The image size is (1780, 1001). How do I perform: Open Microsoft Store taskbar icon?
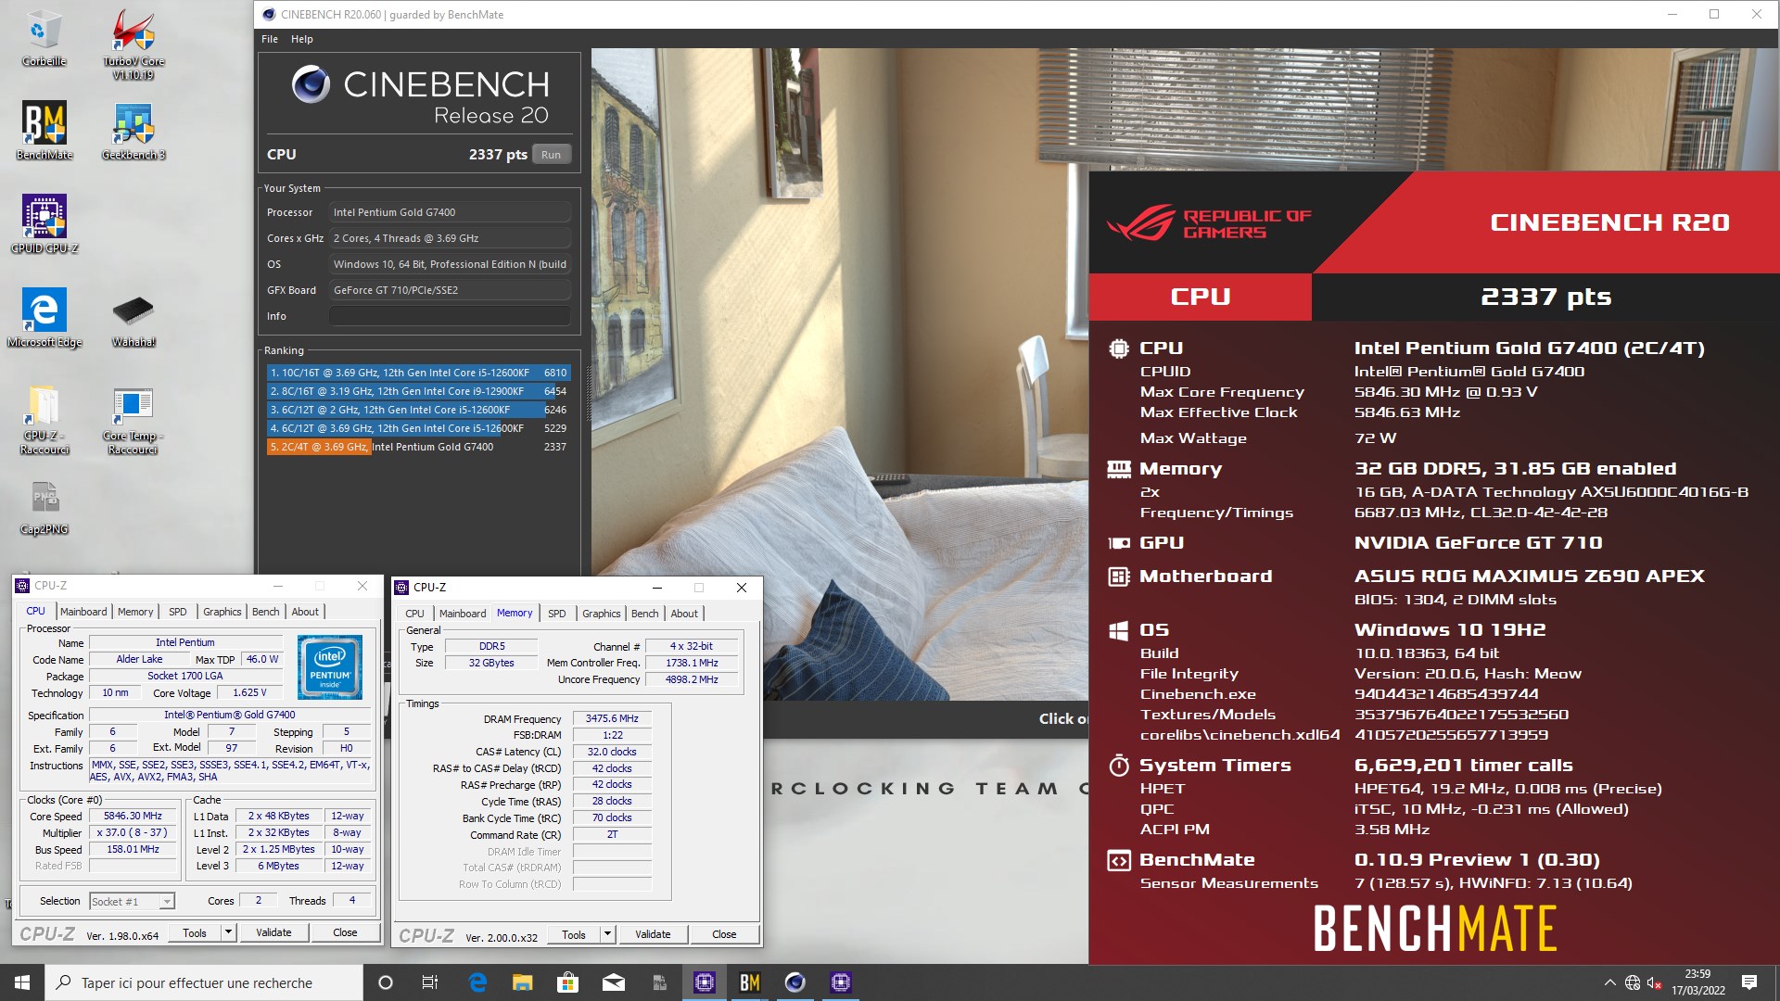pyautogui.click(x=567, y=982)
